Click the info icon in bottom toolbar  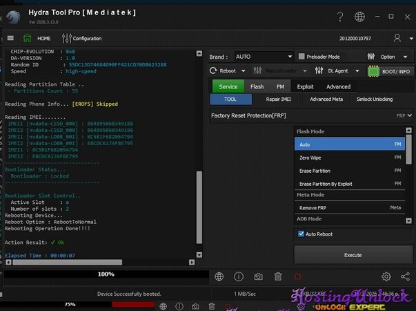point(239,276)
